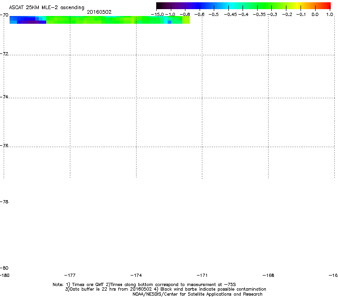
Task: Click the 0.0 color scale label
Action: 315,15
